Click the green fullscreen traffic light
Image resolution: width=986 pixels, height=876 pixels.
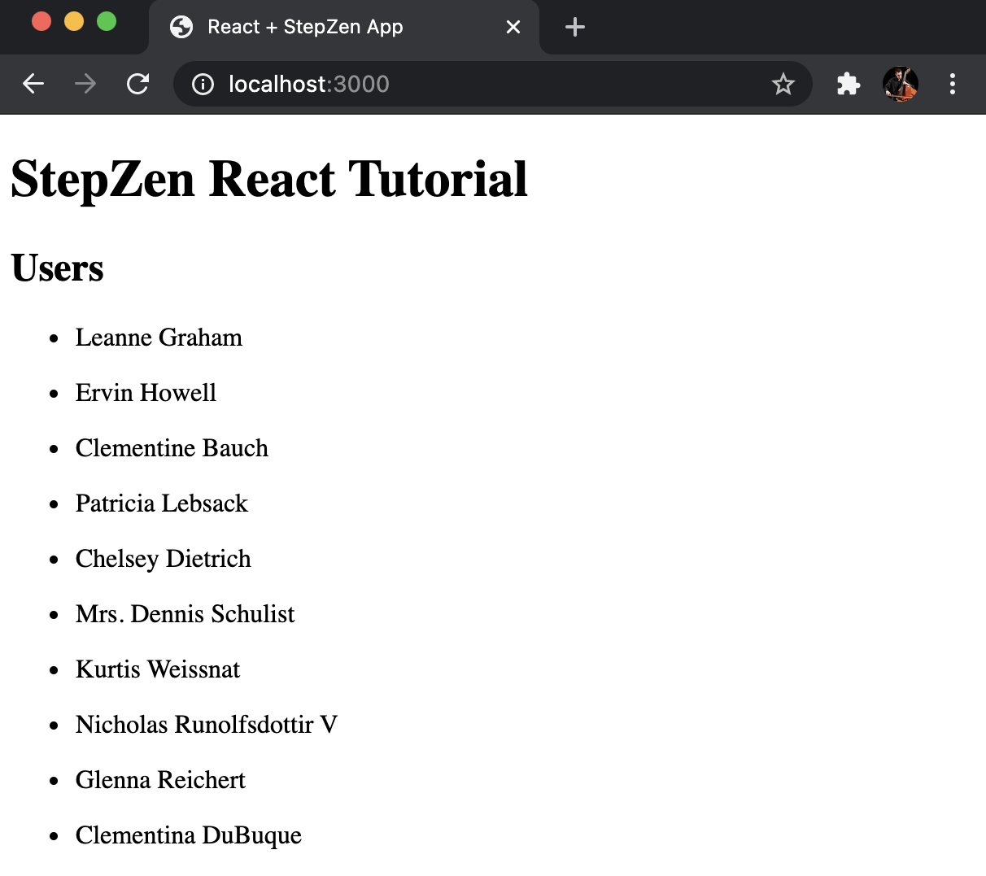point(107,22)
